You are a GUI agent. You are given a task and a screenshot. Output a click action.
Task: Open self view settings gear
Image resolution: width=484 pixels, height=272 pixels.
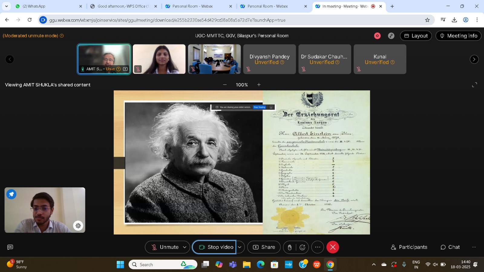(78, 225)
